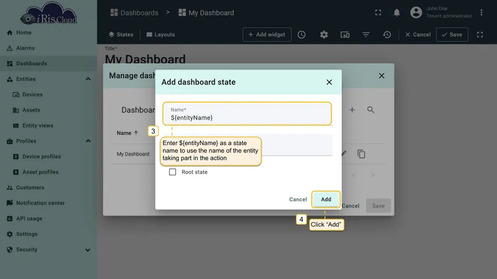
Task: Click the search icon in states list
Action: (x=370, y=110)
